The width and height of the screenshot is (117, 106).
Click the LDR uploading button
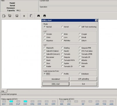pyautogui.click(x=84, y=79)
